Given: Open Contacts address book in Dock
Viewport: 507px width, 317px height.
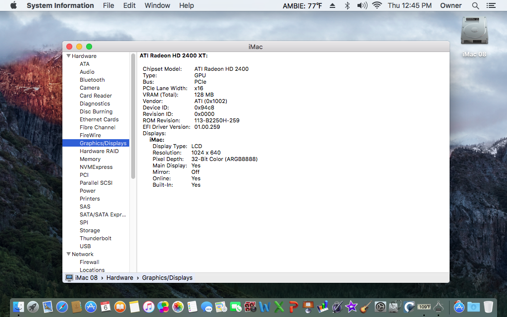Looking at the screenshot, I should [x=76, y=307].
